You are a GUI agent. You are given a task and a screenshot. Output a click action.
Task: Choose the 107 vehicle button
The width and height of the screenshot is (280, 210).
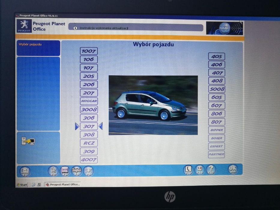(x=89, y=68)
